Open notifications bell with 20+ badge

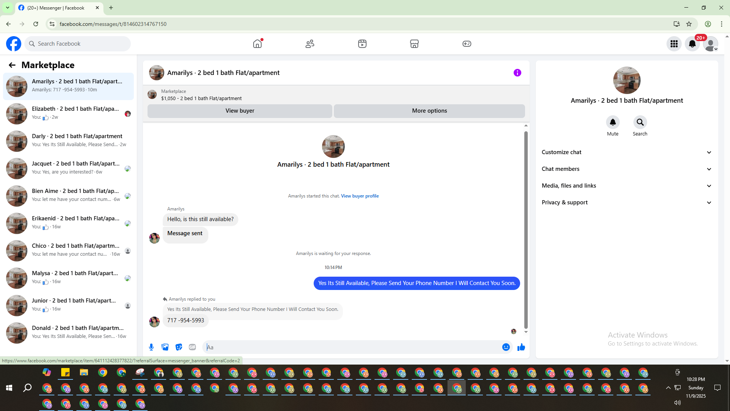tap(692, 44)
